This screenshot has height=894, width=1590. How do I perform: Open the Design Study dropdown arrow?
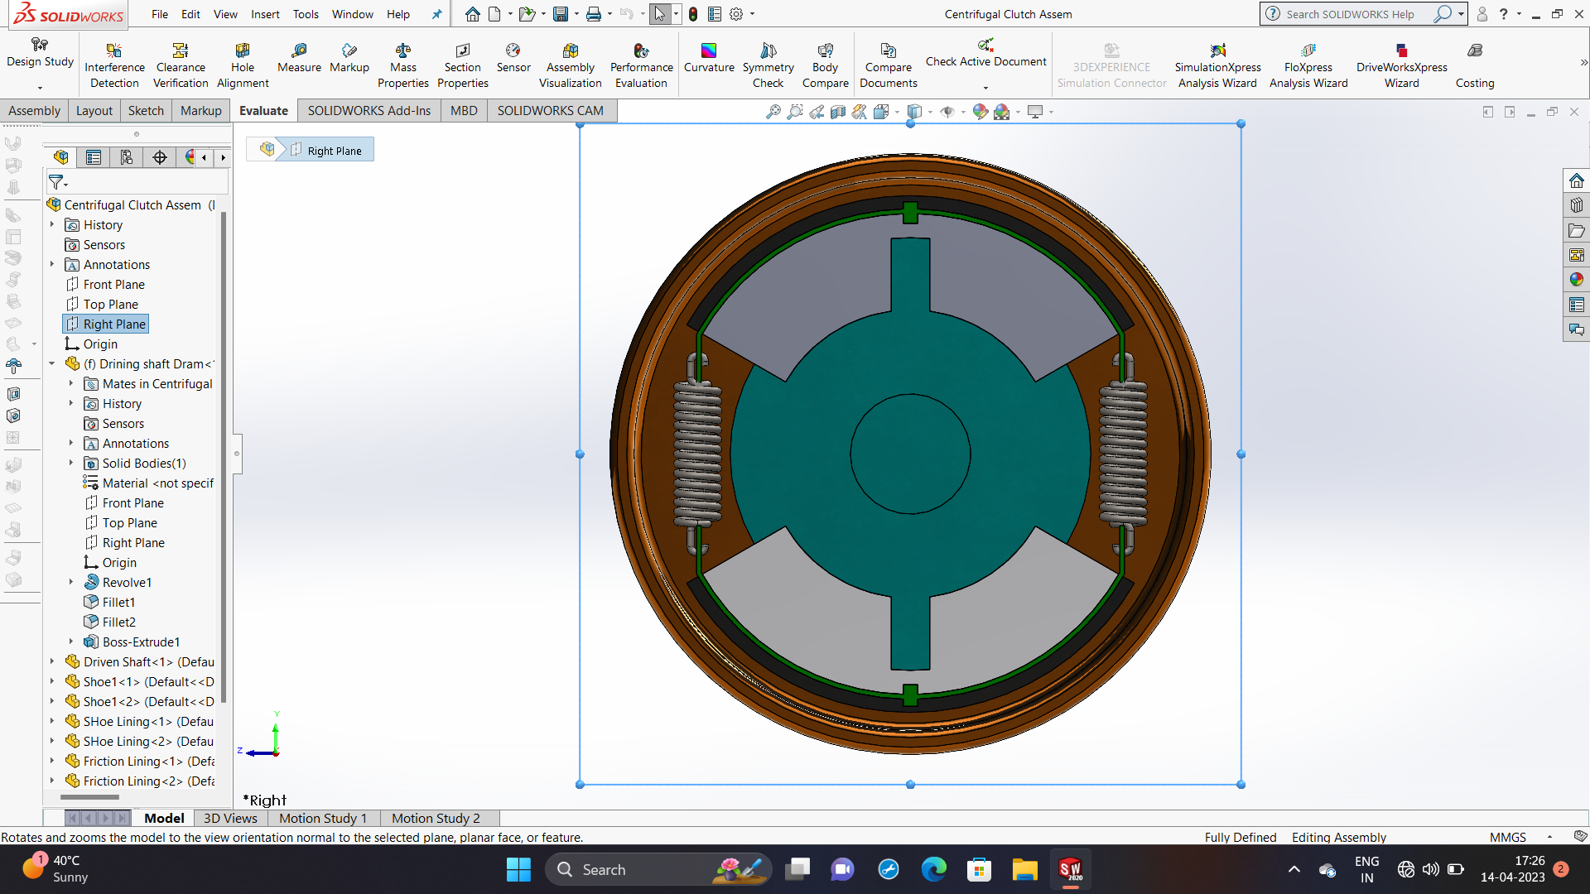(x=40, y=88)
